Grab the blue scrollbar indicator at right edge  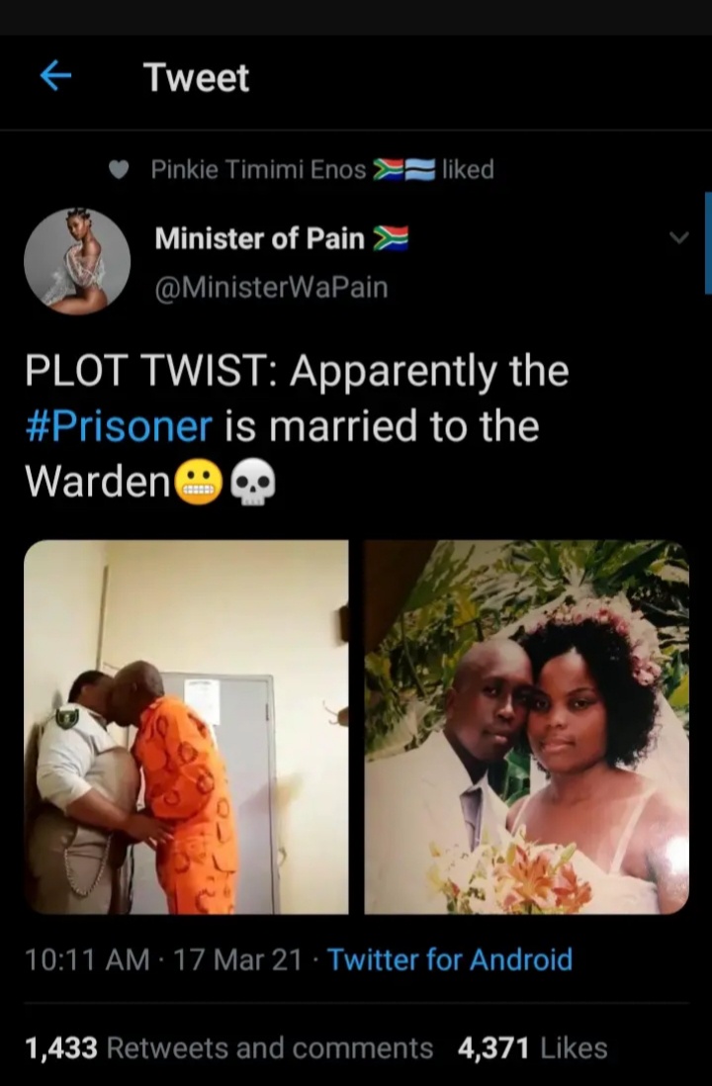708,243
